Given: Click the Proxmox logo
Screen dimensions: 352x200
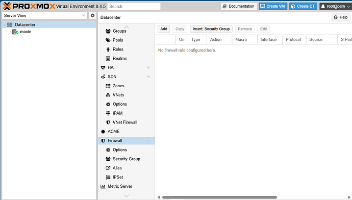Looking at the screenshot, I should click(x=29, y=6).
